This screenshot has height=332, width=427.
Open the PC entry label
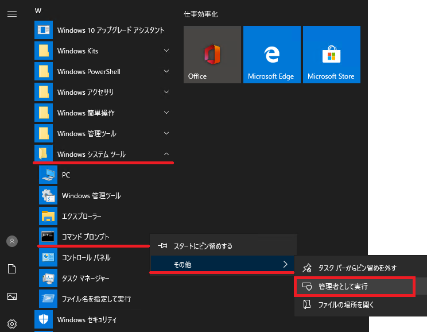(66, 175)
